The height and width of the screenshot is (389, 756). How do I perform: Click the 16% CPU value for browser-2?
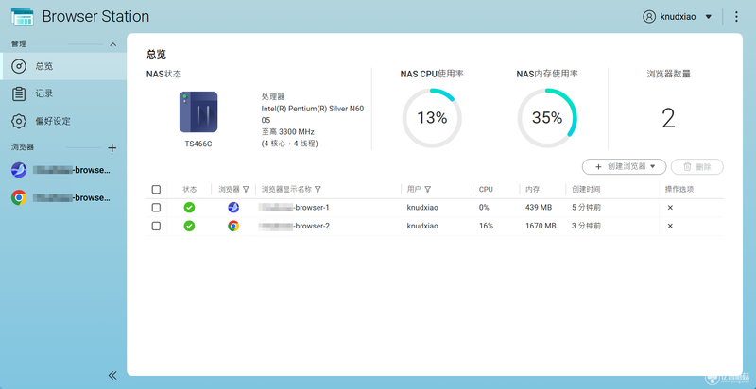tap(486, 226)
